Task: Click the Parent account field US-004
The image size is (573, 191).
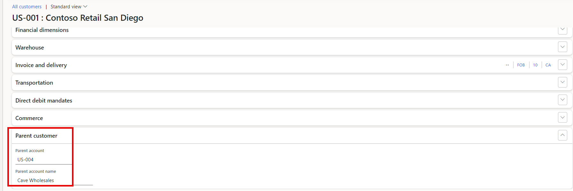Action: coord(43,160)
